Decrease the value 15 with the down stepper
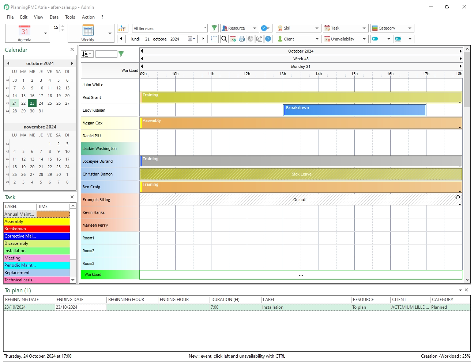The image size is (474, 362). [x=63, y=30]
